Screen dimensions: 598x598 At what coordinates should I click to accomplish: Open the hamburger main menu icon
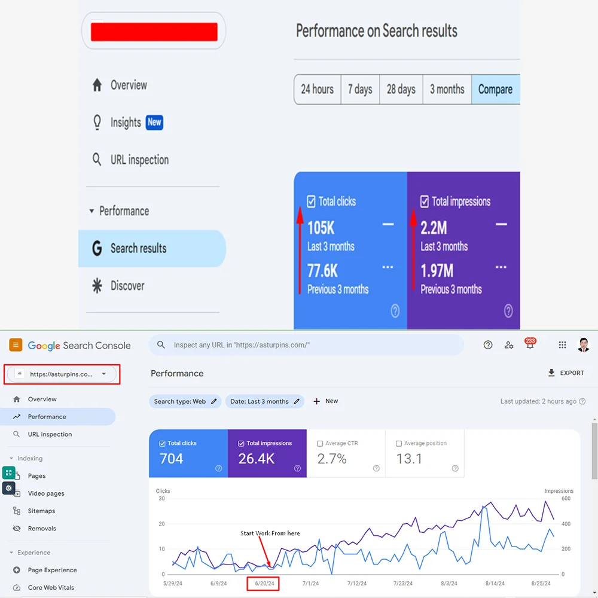pyautogui.click(x=16, y=345)
